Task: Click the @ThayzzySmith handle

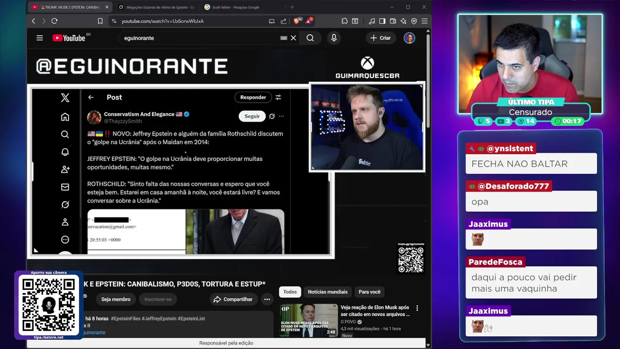Action: pyautogui.click(x=123, y=121)
